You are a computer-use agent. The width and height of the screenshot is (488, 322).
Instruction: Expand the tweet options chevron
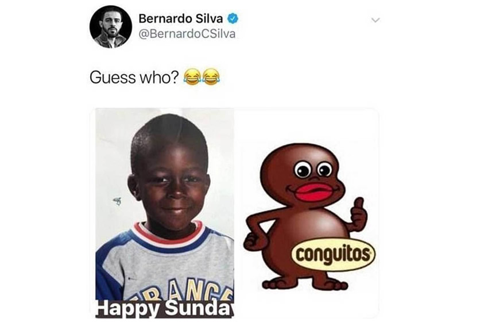[x=375, y=20]
